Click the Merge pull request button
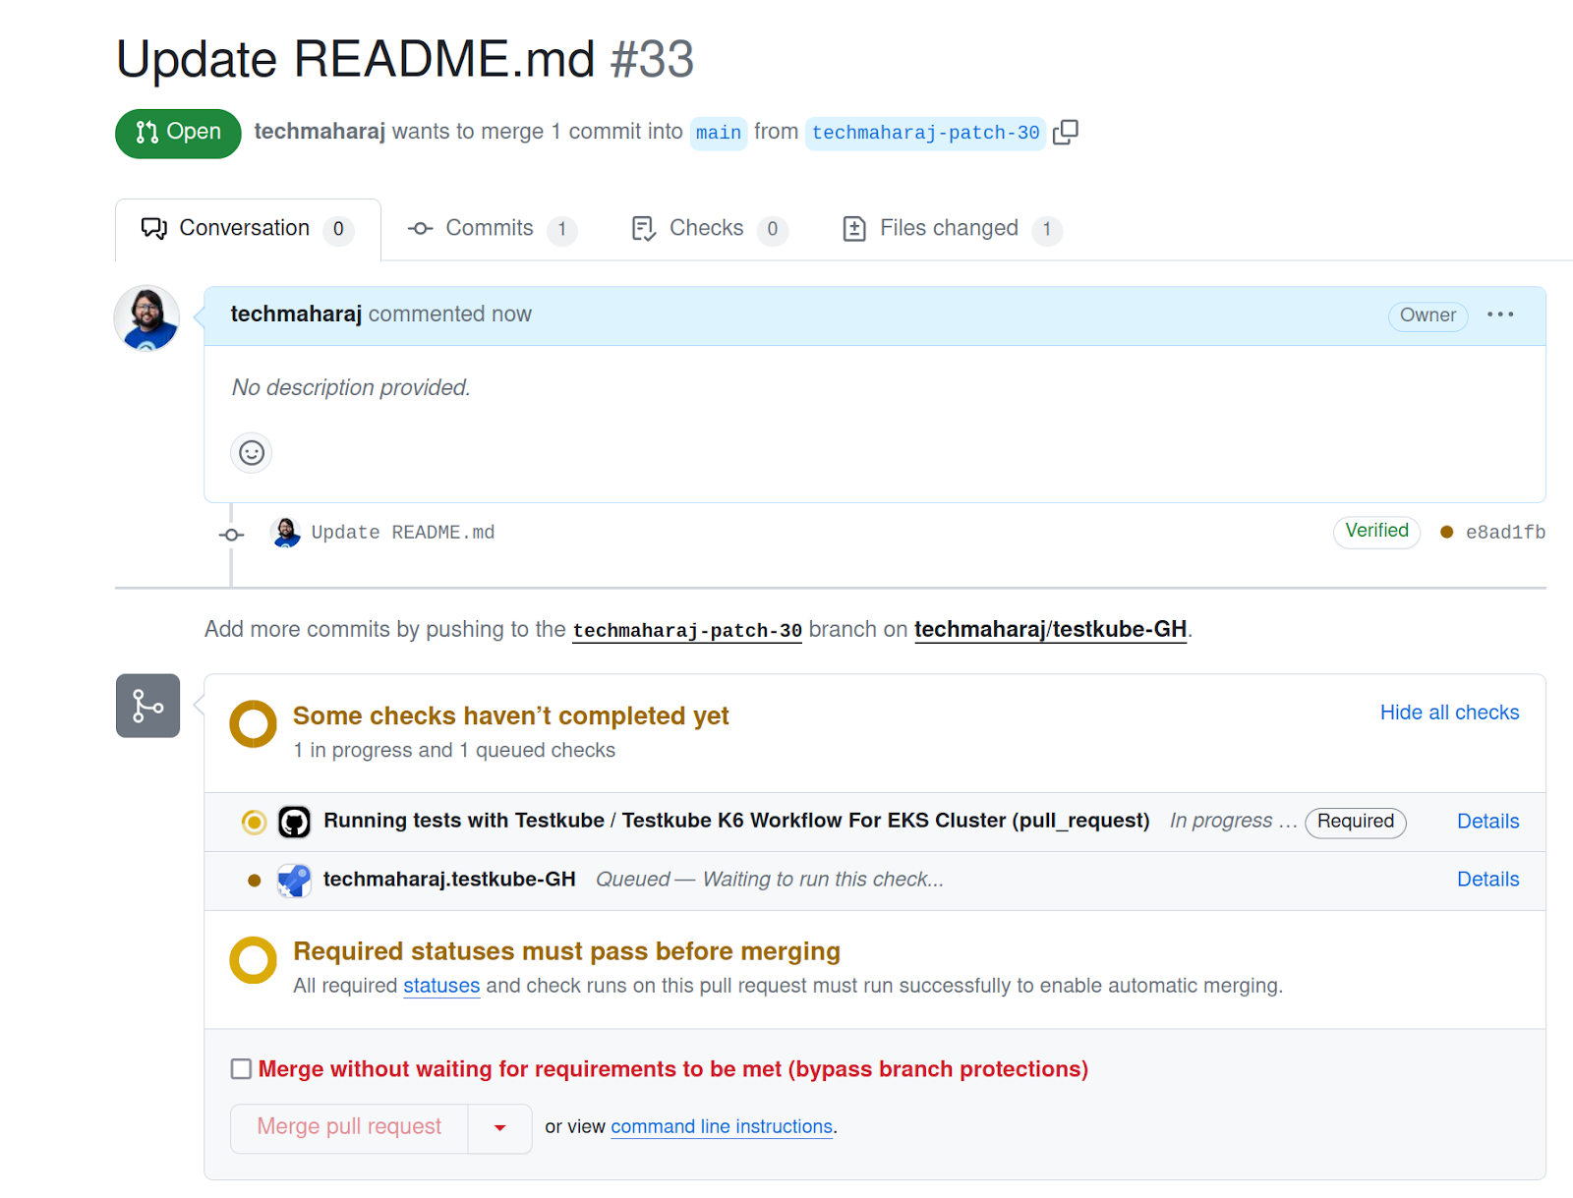 tap(349, 1127)
